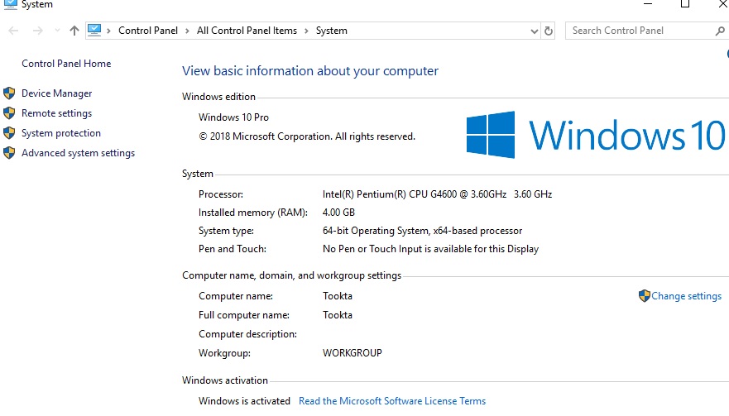This screenshot has height=416, width=729.
Task: Click shield icon beside Advanced system settings
Action: (x=9, y=153)
